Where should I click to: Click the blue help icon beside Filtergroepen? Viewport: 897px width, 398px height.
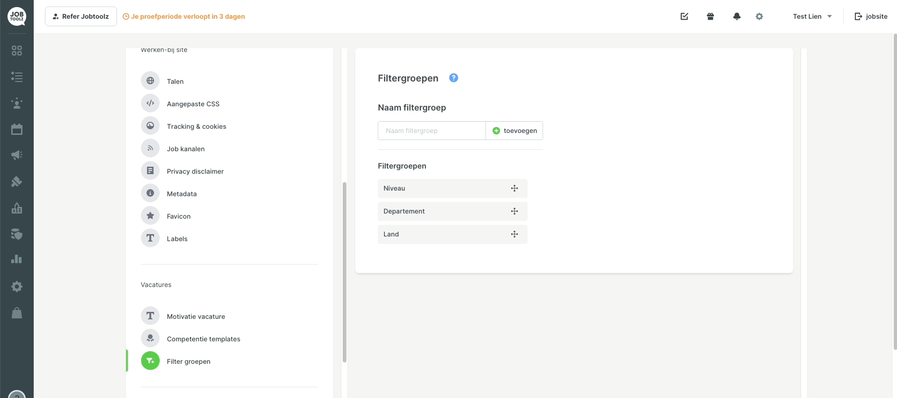pos(454,78)
